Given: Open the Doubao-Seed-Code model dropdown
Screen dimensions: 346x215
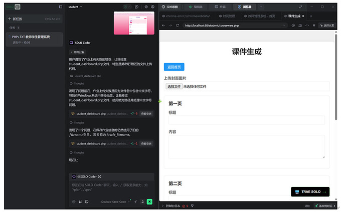Looking at the screenshot, I should [115, 201].
